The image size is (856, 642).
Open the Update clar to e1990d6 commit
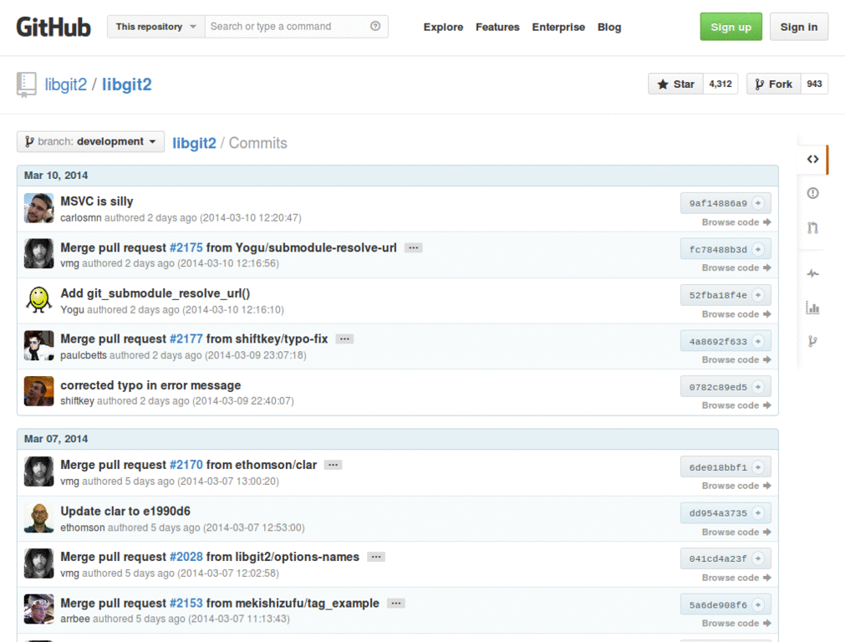pos(125,512)
